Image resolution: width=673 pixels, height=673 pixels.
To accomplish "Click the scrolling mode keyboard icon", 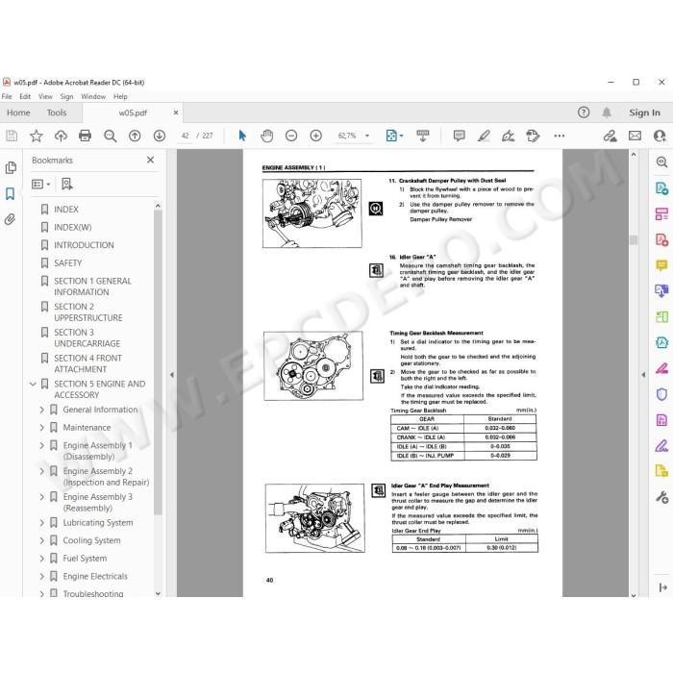I will click(423, 137).
